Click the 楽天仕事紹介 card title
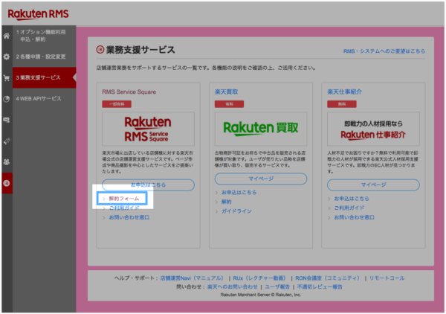The width and height of the screenshot is (446, 314). coord(344,92)
